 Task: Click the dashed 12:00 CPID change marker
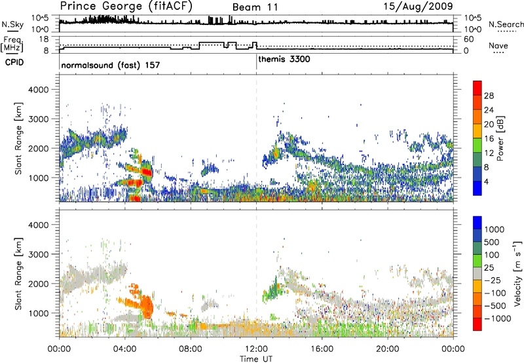pyautogui.click(x=256, y=138)
